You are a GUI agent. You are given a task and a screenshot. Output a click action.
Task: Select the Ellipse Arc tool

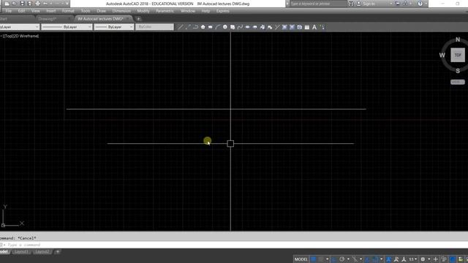click(255, 27)
